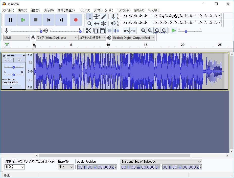Click the Silence audio icon
Viewport: 234px width, 178px height.
pyautogui.click(x=116, y=31)
